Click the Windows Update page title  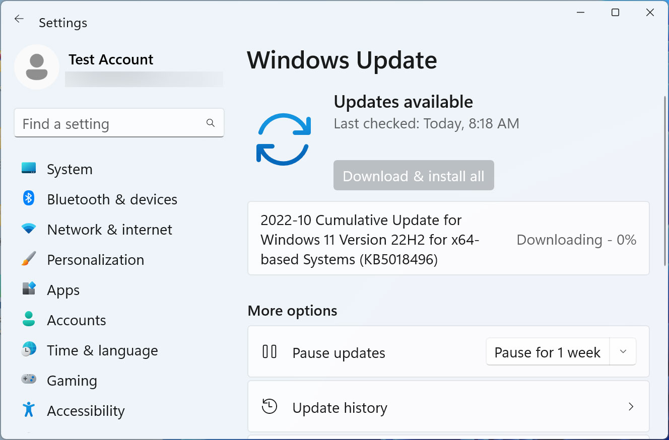[x=342, y=60]
